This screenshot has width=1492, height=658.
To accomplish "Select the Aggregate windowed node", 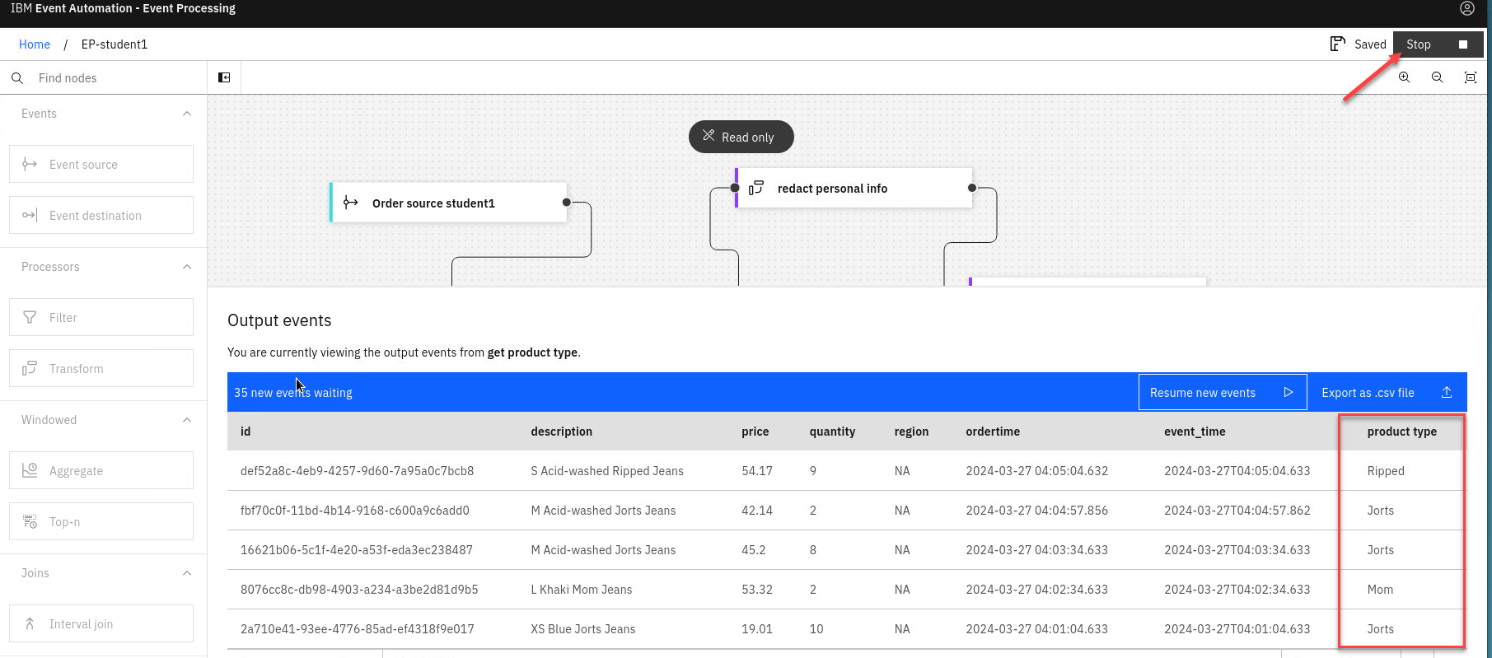I will tap(101, 471).
